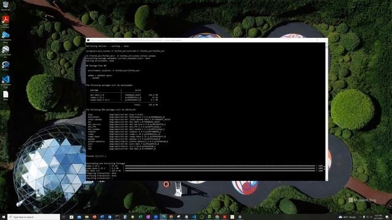Click the cloudy weather icon in taskbar

pyautogui.click(x=341, y=217)
